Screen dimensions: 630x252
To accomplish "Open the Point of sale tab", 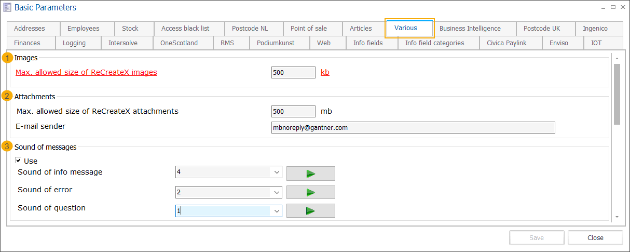I will click(308, 29).
